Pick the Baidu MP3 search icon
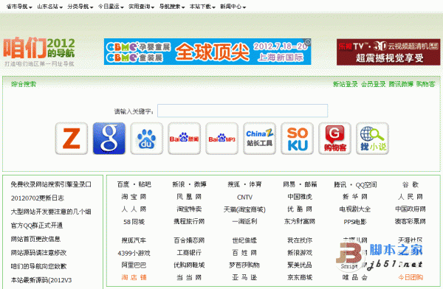The height and width of the screenshot is (289, 443). tap(221, 139)
